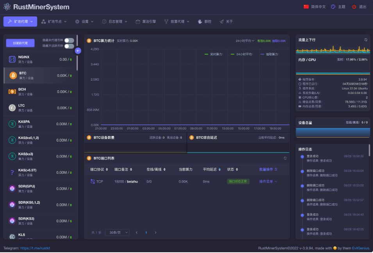Refresh the BTC端口列表 port list
373x253 pixels.
pos(285,158)
